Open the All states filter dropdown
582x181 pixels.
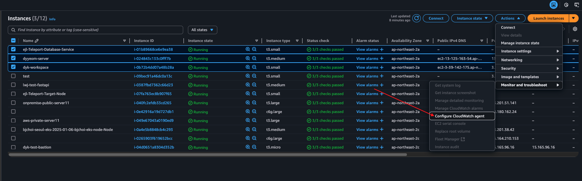tap(202, 30)
